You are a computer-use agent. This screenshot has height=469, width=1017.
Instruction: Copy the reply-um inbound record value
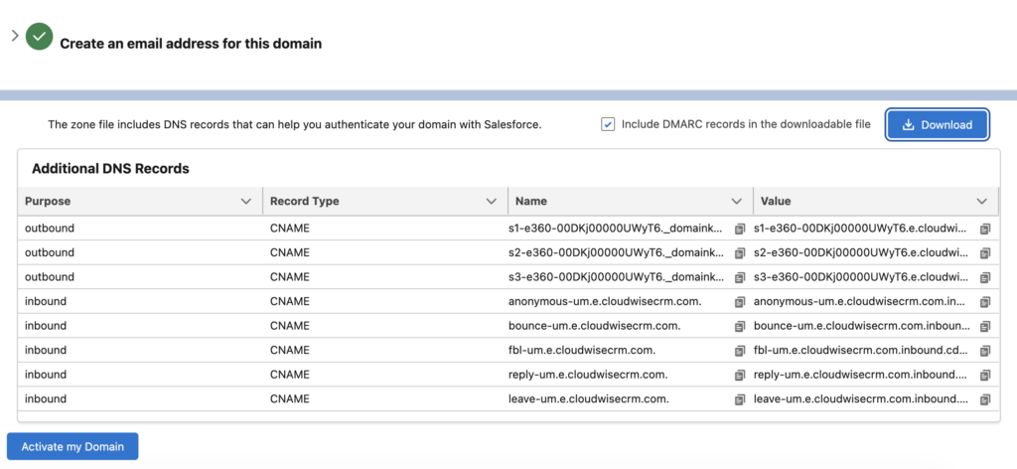(x=984, y=375)
